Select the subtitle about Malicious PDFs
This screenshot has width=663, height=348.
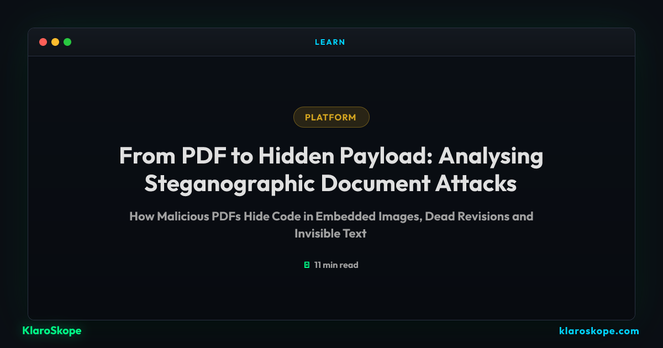pyautogui.click(x=331, y=225)
